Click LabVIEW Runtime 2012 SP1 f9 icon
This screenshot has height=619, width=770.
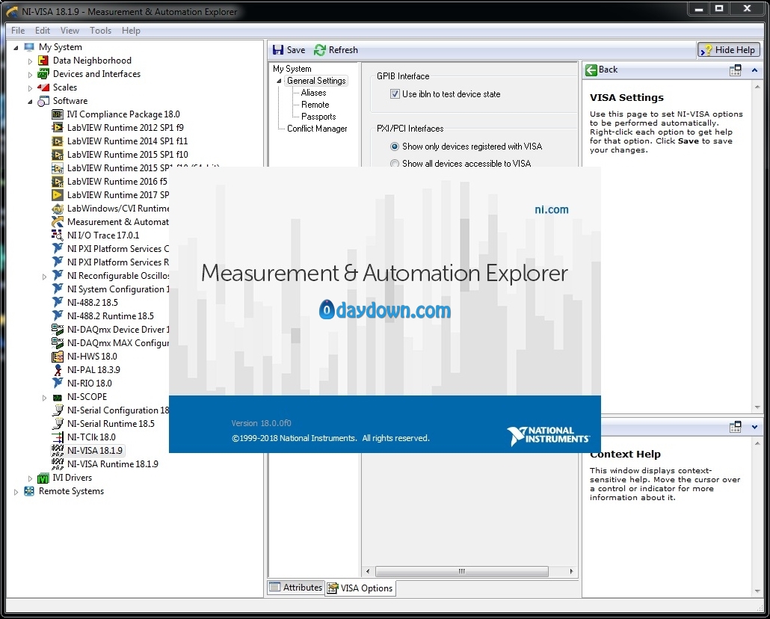(58, 128)
